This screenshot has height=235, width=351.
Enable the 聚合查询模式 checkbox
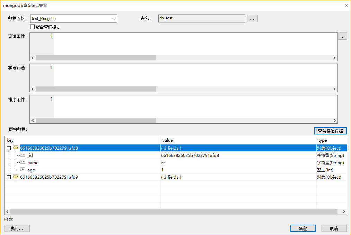[x=33, y=27]
